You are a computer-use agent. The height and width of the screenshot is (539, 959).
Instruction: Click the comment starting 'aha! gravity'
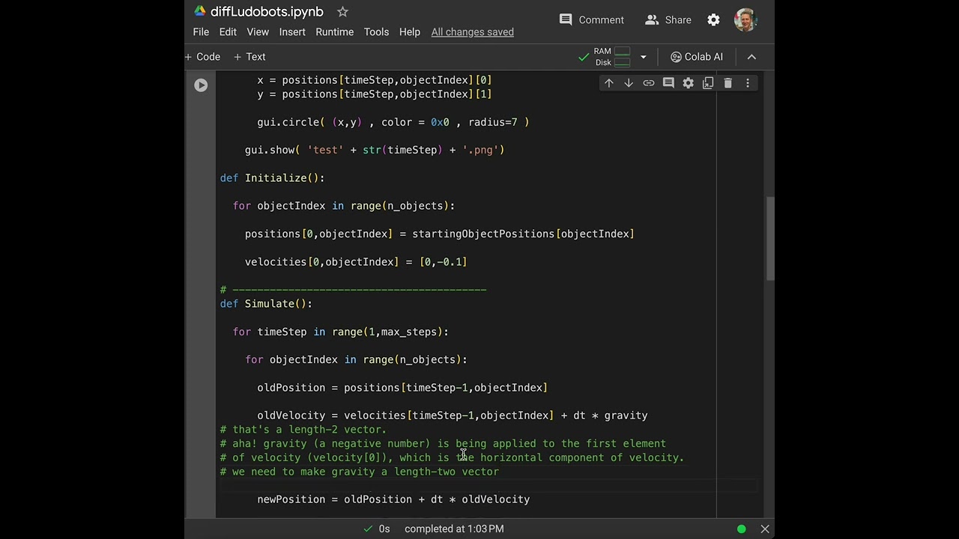443,444
